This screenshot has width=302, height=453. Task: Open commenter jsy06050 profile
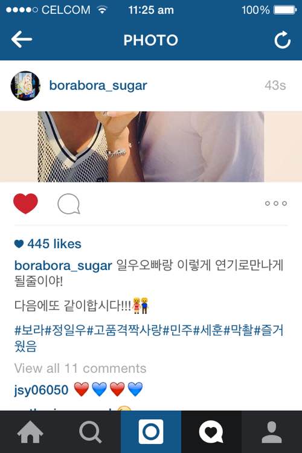[x=41, y=390]
